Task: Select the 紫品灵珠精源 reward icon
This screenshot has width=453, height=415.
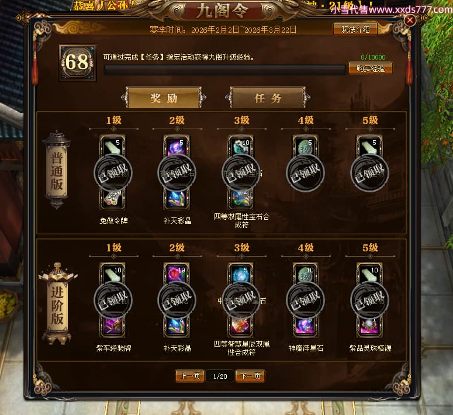Action: [x=369, y=327]
